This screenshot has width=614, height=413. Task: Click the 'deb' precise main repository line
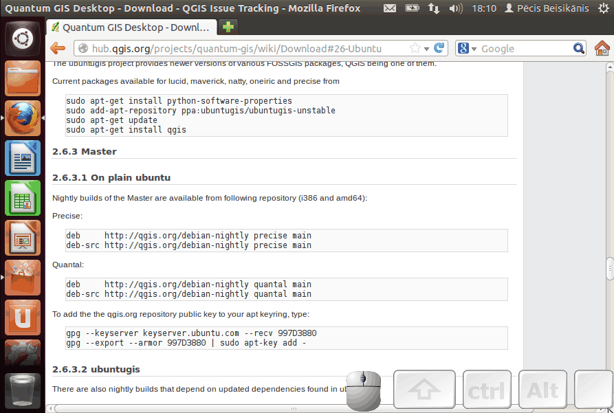[189, 236]
